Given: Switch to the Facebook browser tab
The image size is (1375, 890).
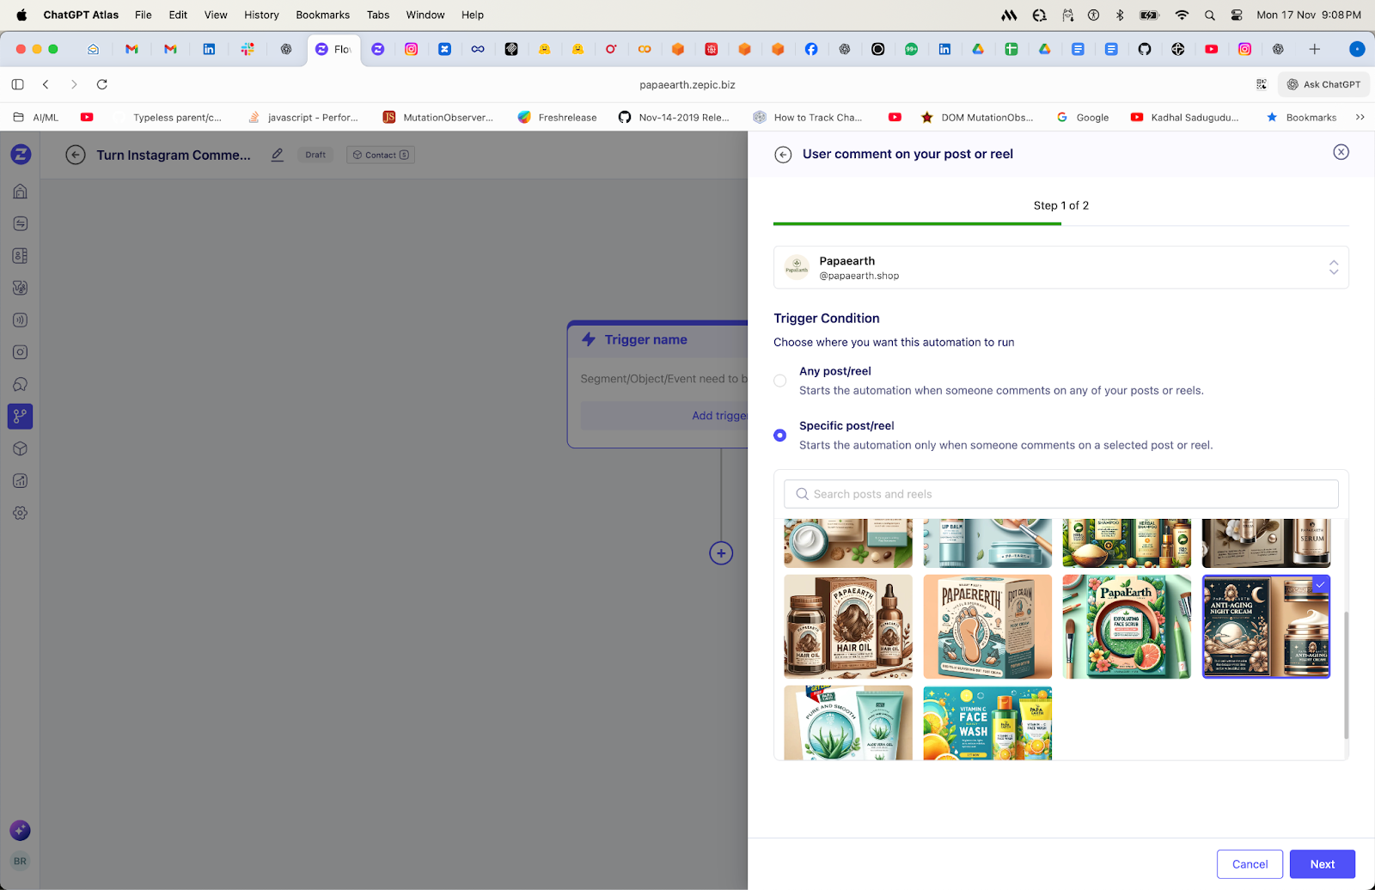Looking at the screenshot, I should coord(811,49).
